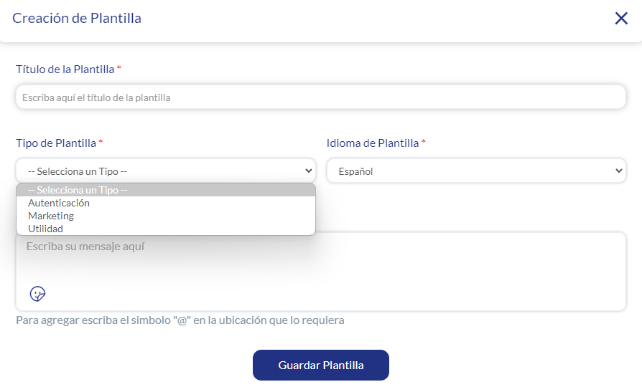Image resolution: width=642 pixels, height=387 pixels.
Task: Select Marketing from the type list
Action: (51, 216)
